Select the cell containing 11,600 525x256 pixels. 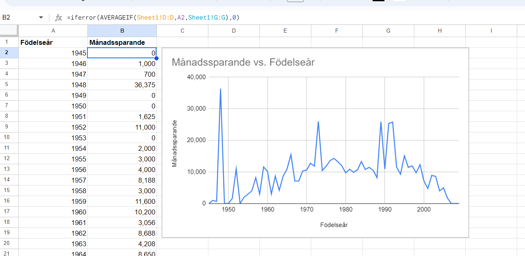pyautogui.click(x=122, y=201)
